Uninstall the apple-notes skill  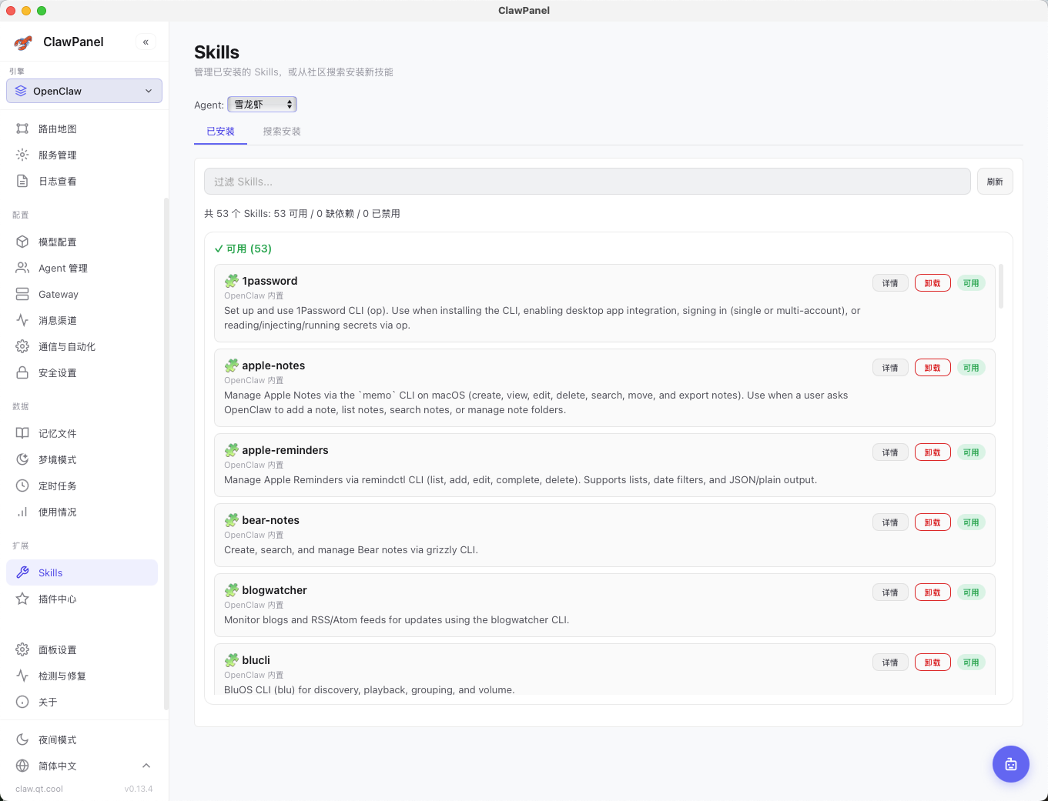(x=932, y=368)
